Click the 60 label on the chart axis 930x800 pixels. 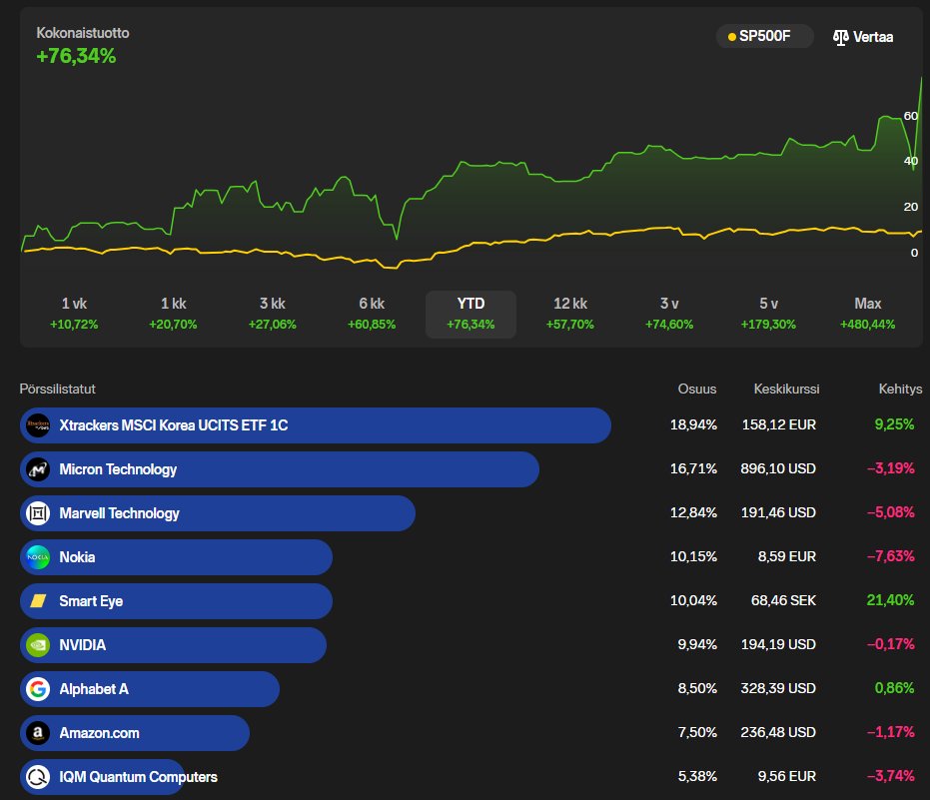pos(910,116)
